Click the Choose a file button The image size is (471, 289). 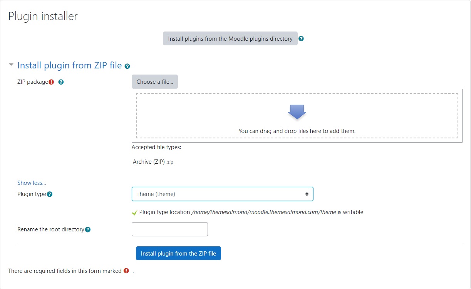155,82
